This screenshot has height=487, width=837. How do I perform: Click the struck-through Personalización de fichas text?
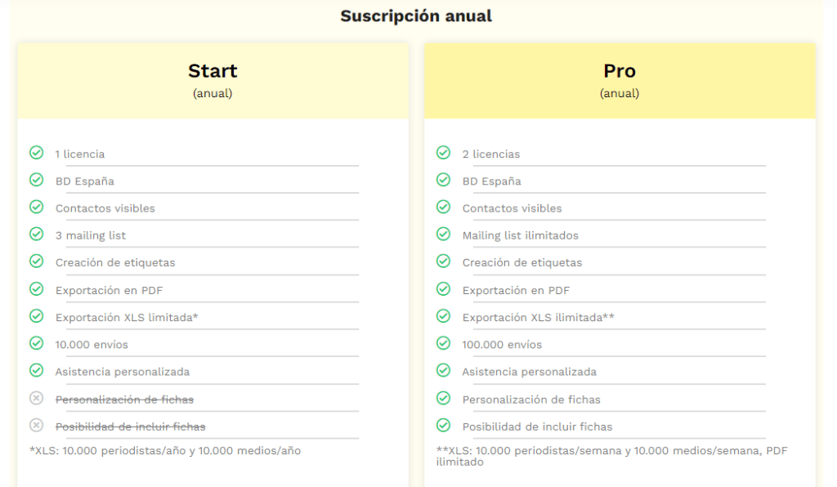tap(124, 400)
